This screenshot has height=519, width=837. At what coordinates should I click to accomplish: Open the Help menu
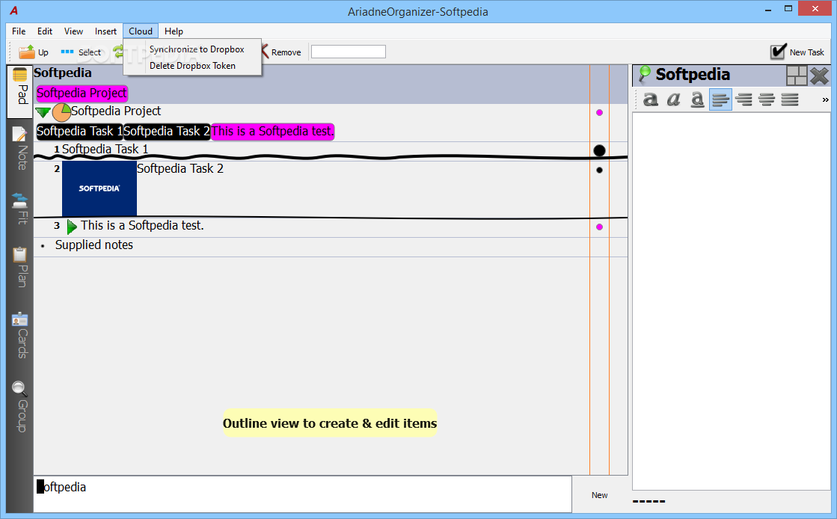pyautogui.click(x=174, y=31)
